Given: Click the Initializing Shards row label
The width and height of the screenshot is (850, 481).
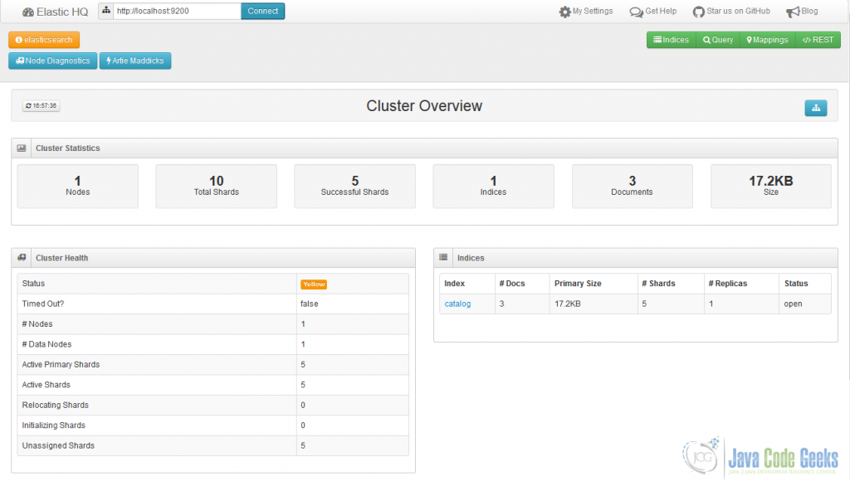Looking at the screenshot, I should point(54,425).
